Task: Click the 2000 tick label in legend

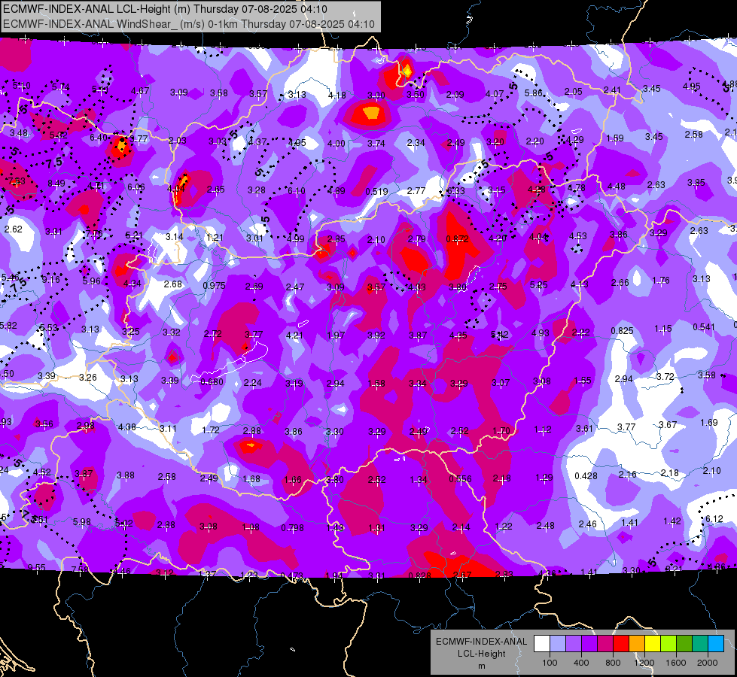Action: [708, 663]
